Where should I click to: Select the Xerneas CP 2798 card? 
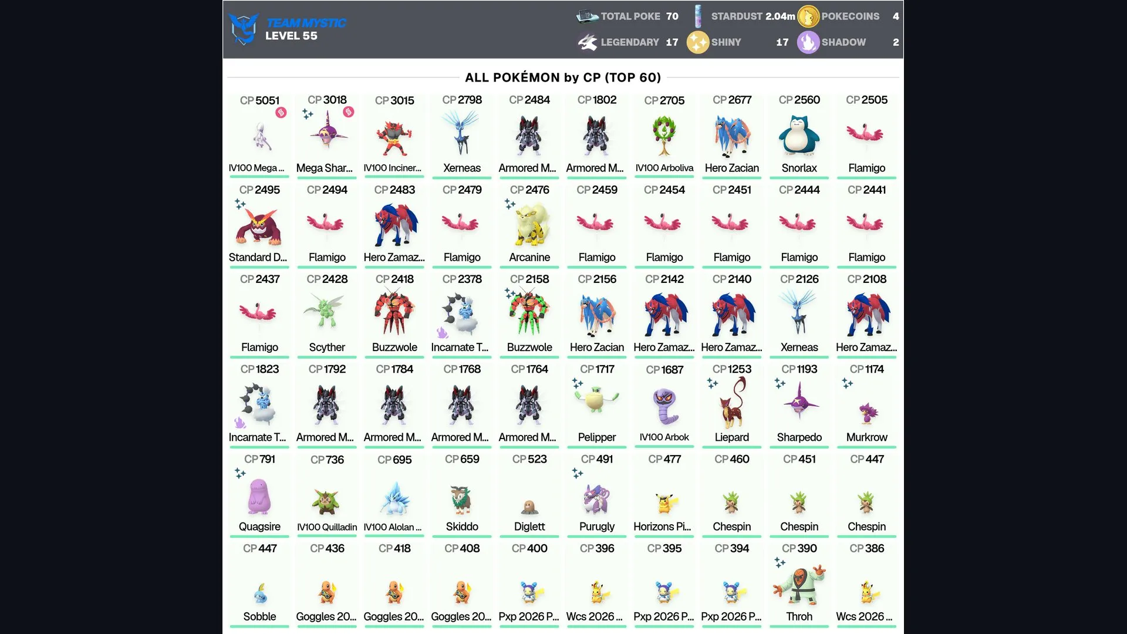click(462, 136)
